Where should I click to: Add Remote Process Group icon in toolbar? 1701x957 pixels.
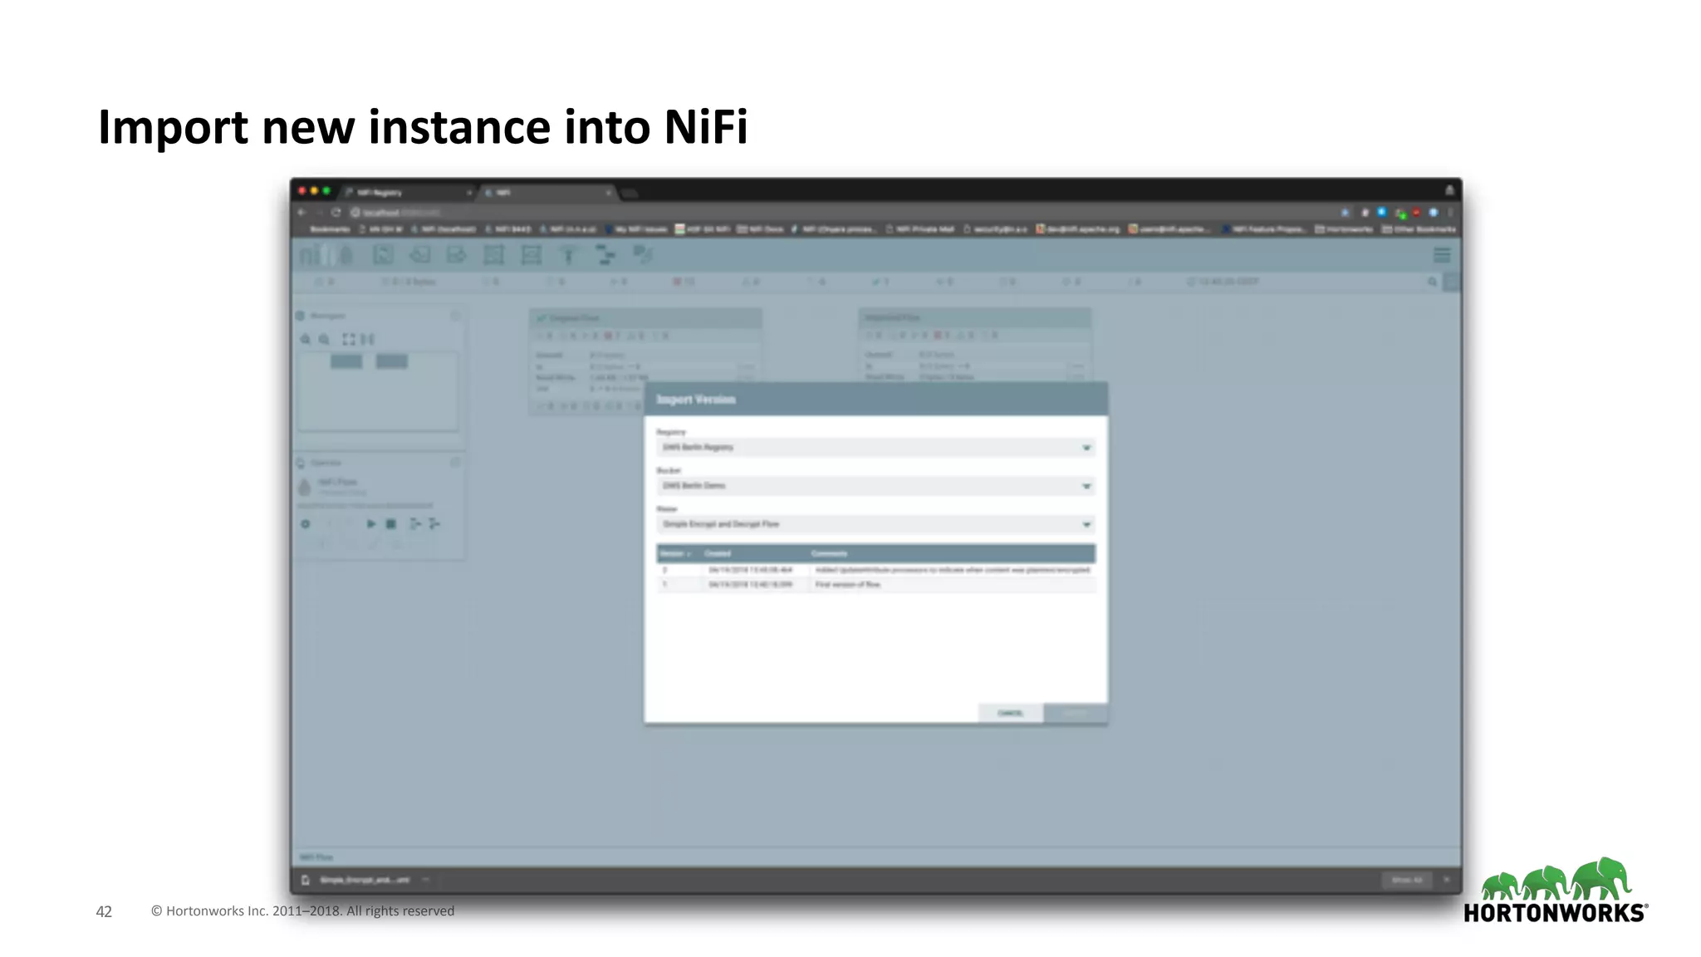pos(532,255)
